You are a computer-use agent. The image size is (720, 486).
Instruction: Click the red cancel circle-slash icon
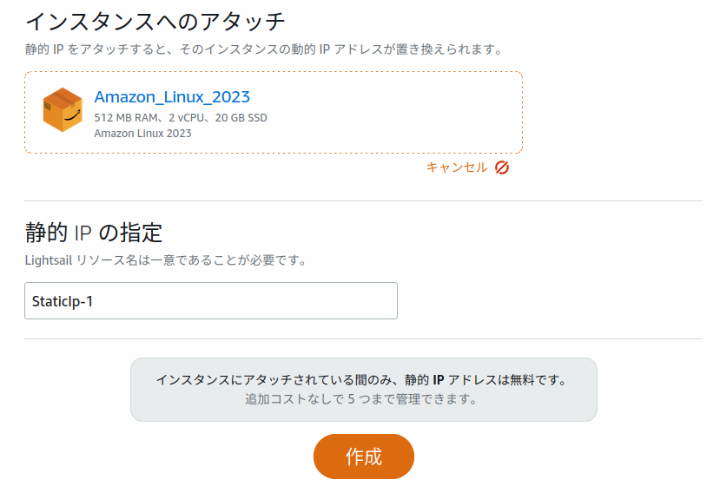[x=502, y=167]
